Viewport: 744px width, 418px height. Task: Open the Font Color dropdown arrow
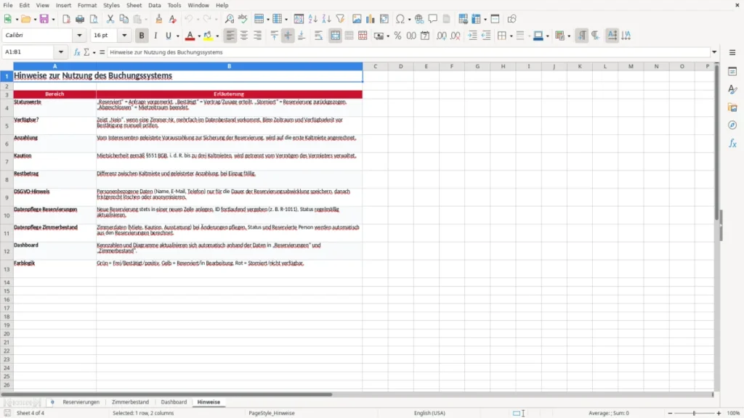[199, 36]
